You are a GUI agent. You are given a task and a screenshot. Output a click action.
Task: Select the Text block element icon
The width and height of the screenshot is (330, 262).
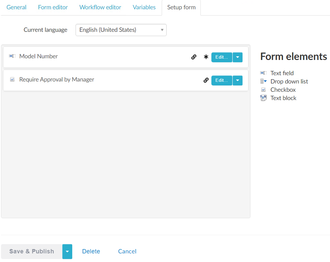(263, 98)
